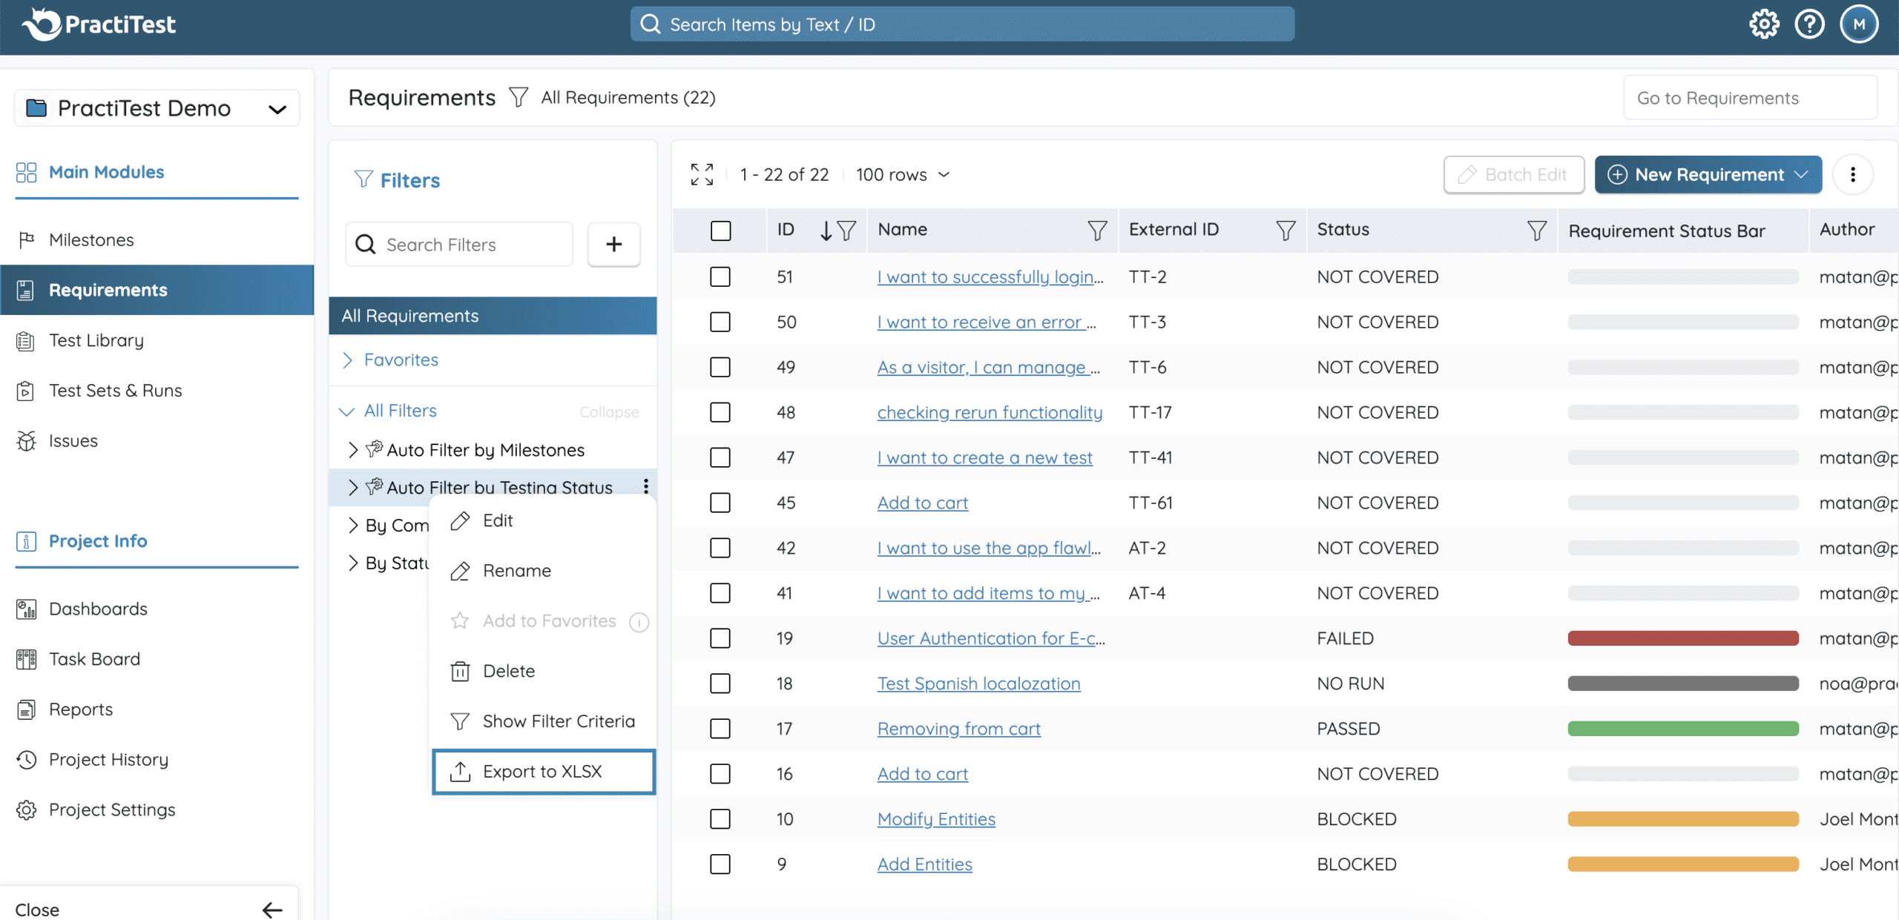Select checkbox for requirement ID 48
This screenshot has height=920, width=1899.
(x=720, y=412)
